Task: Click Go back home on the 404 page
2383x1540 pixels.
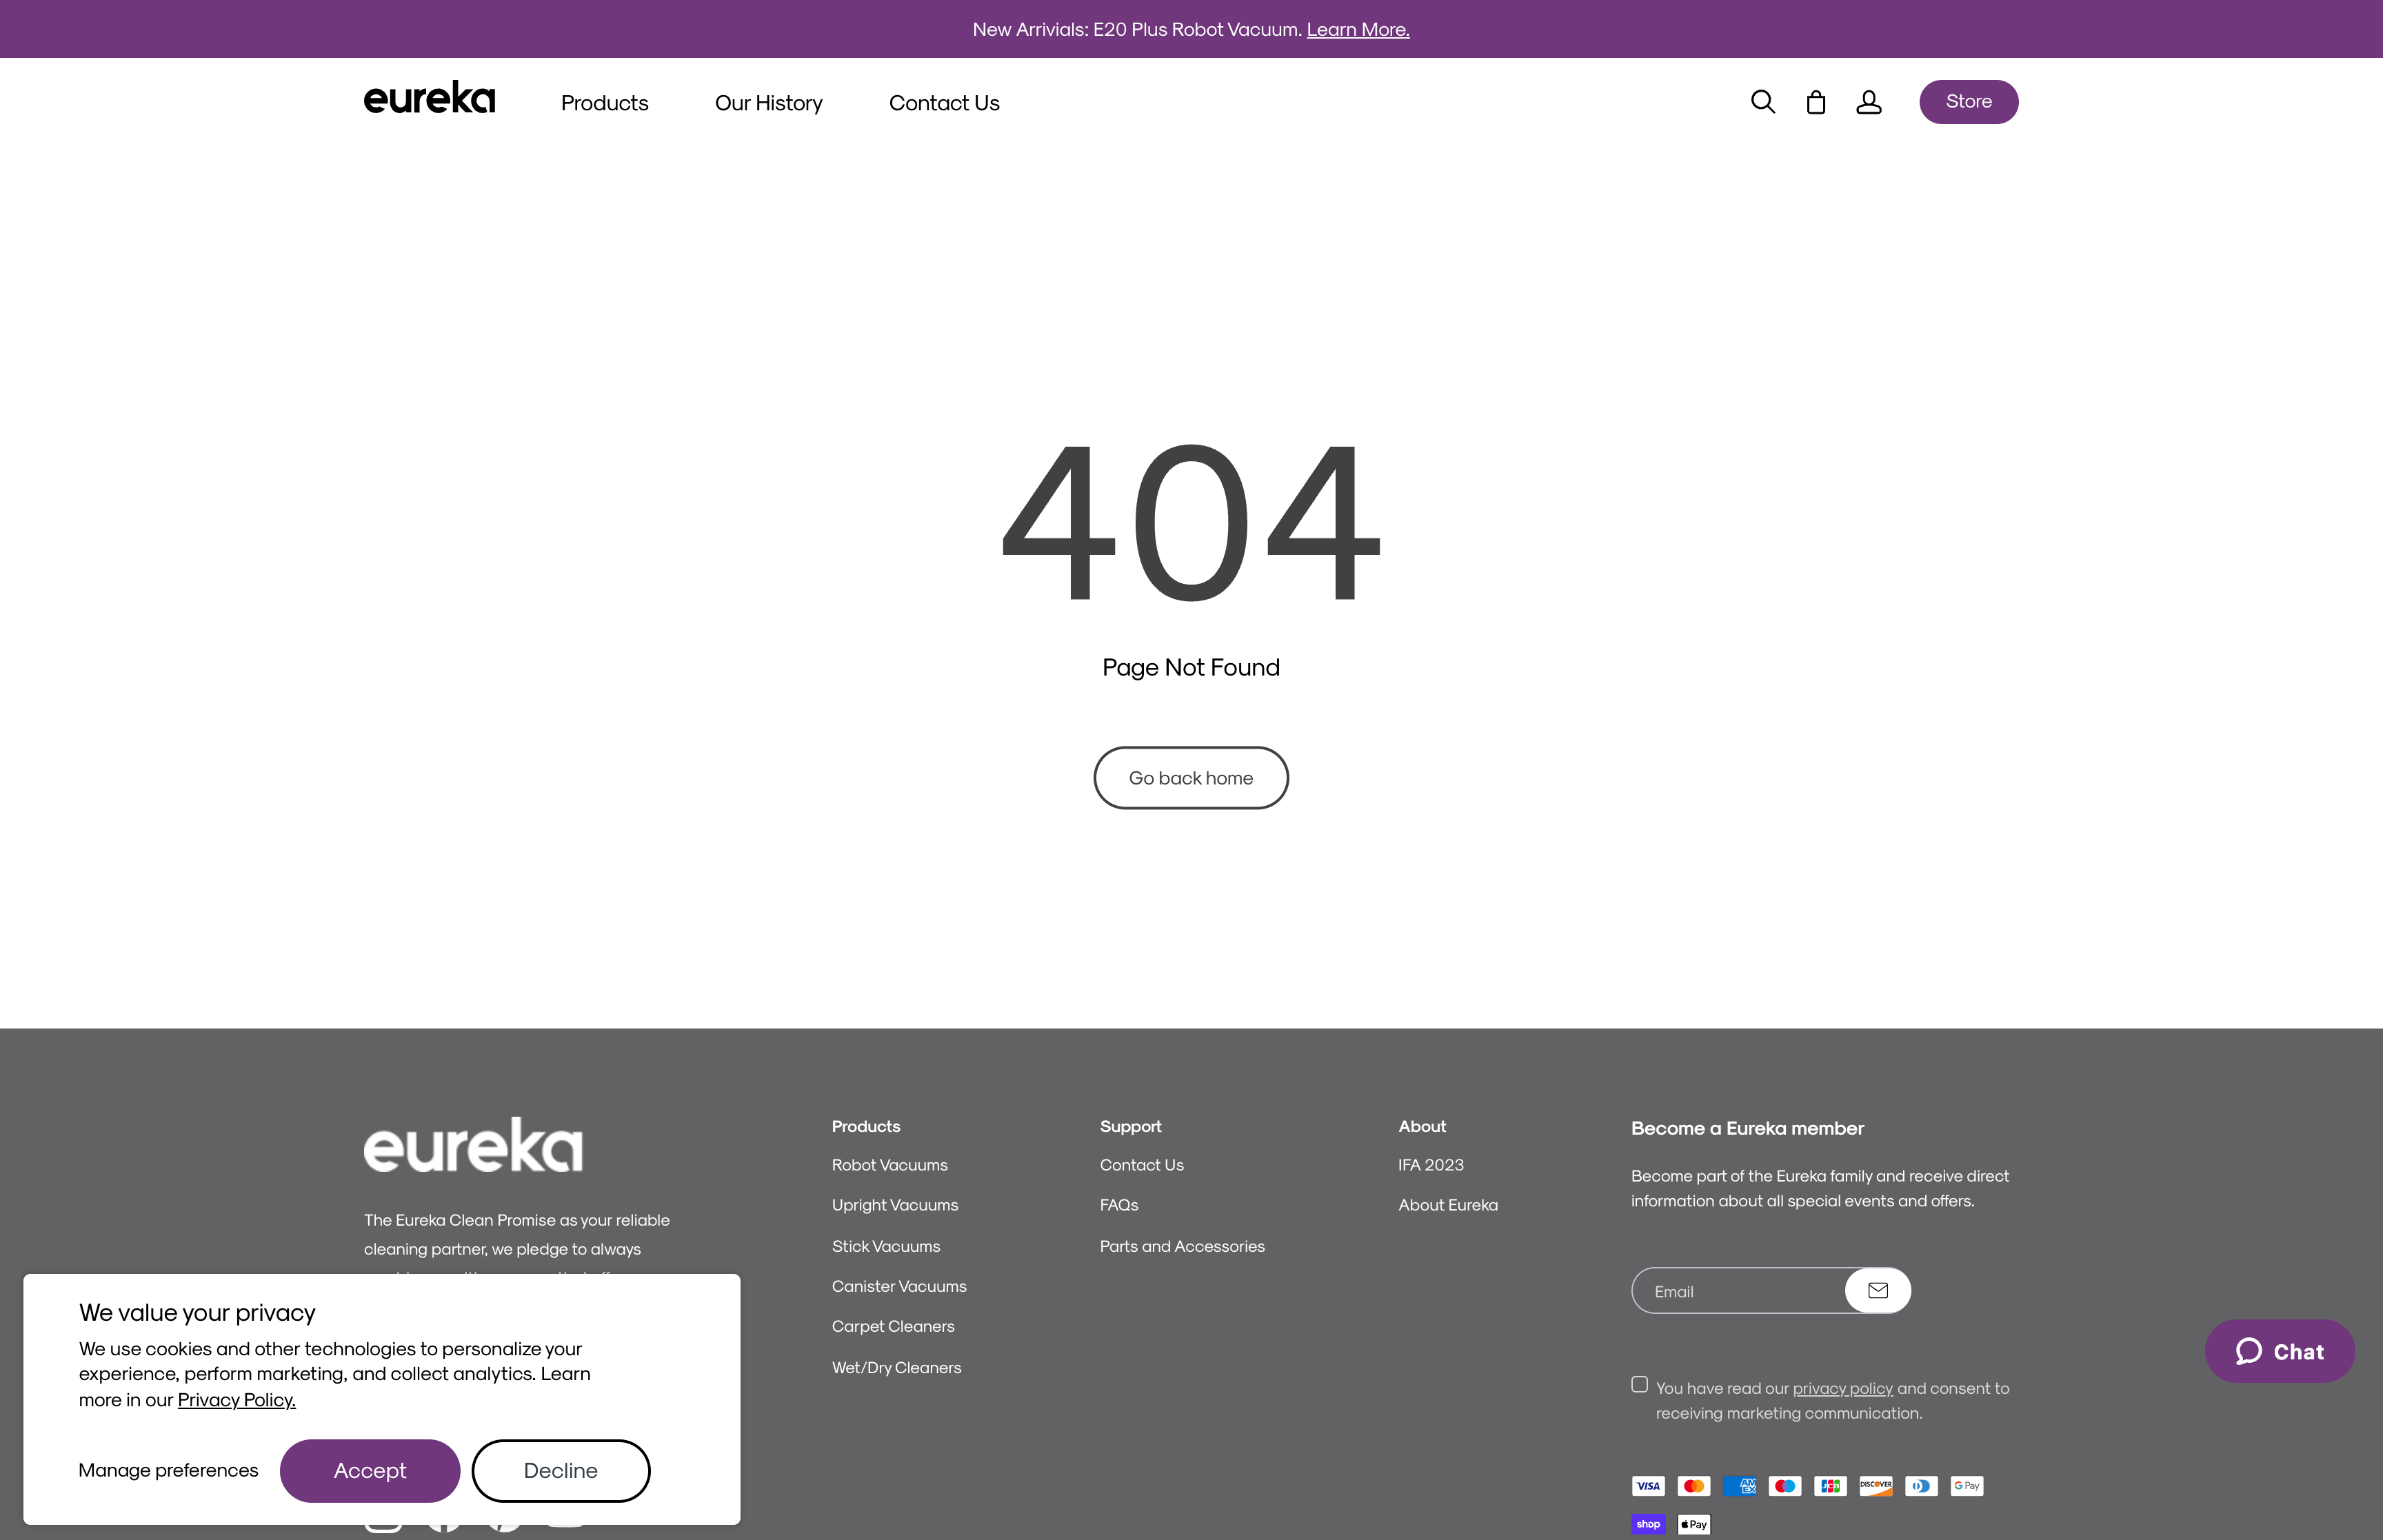Action: 1191,777
